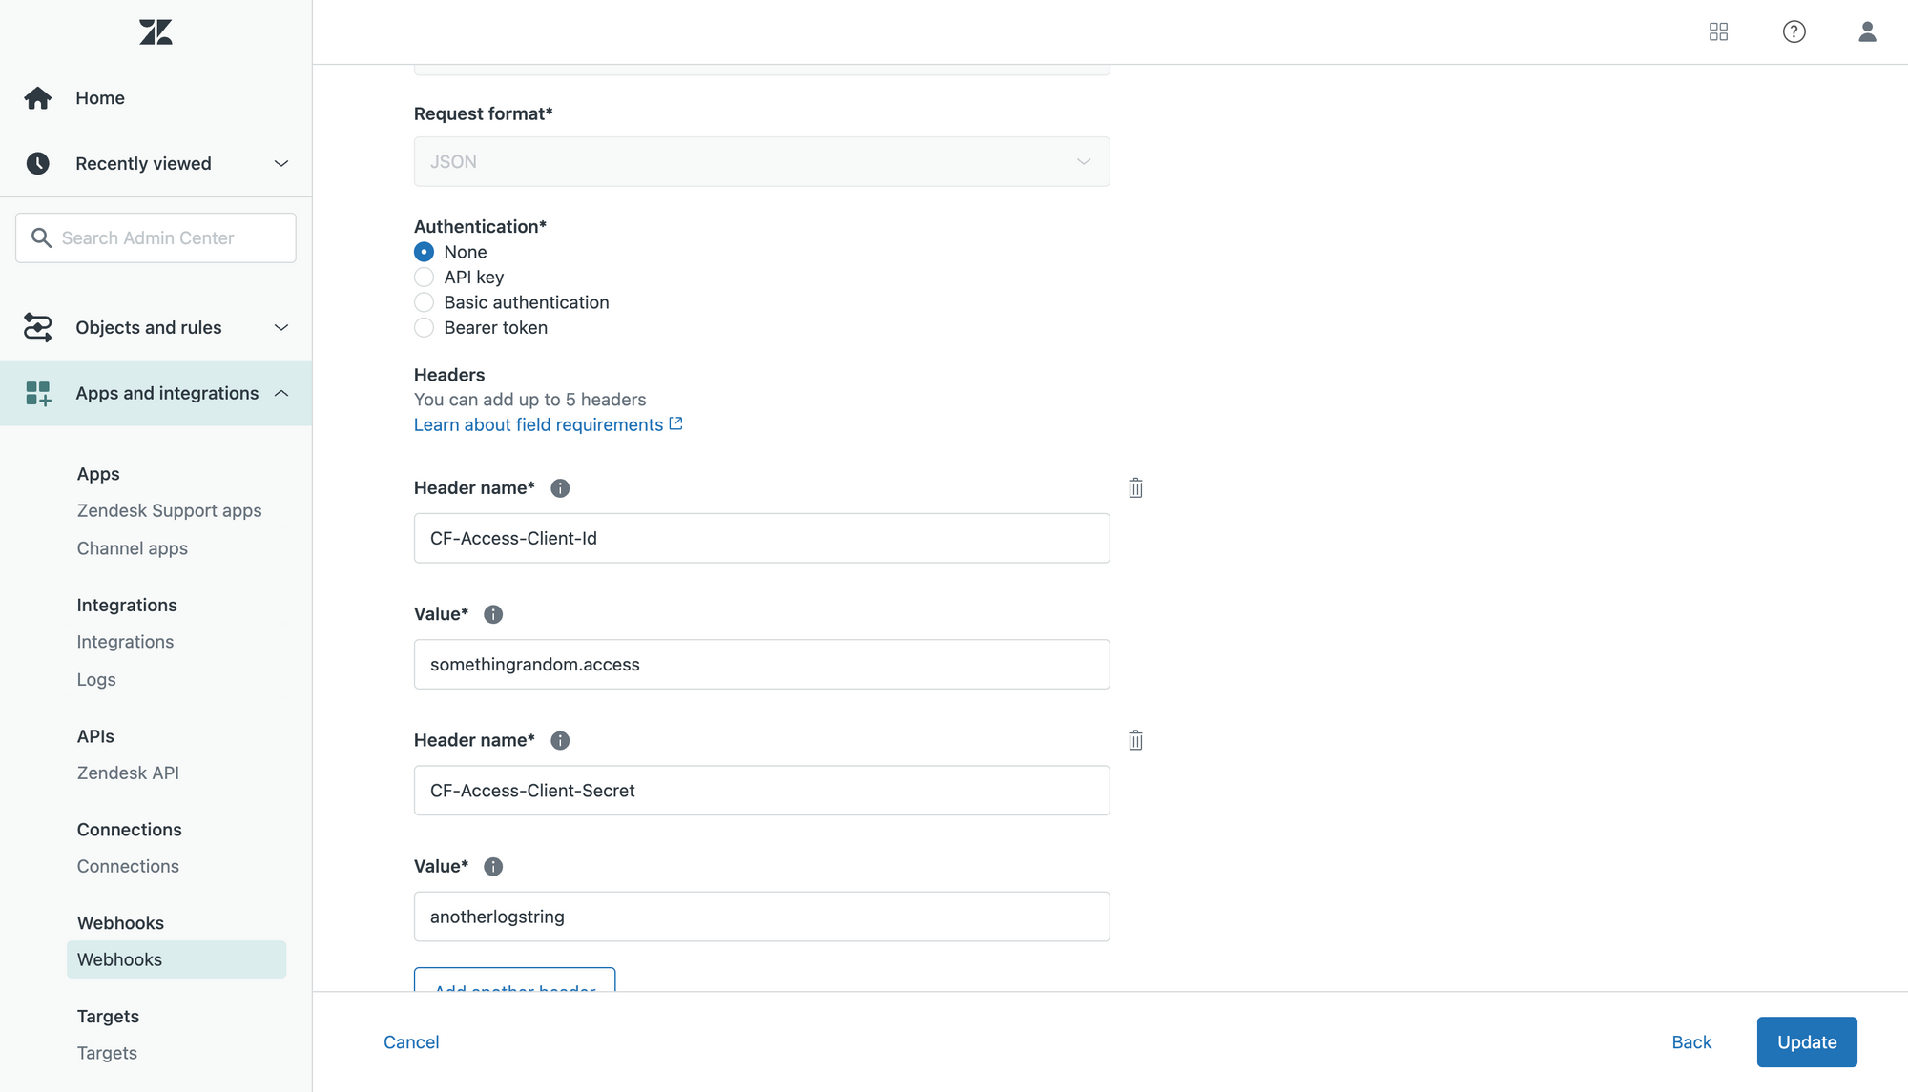Click the Zendesk logo icon top left

[x=156, y=31]
